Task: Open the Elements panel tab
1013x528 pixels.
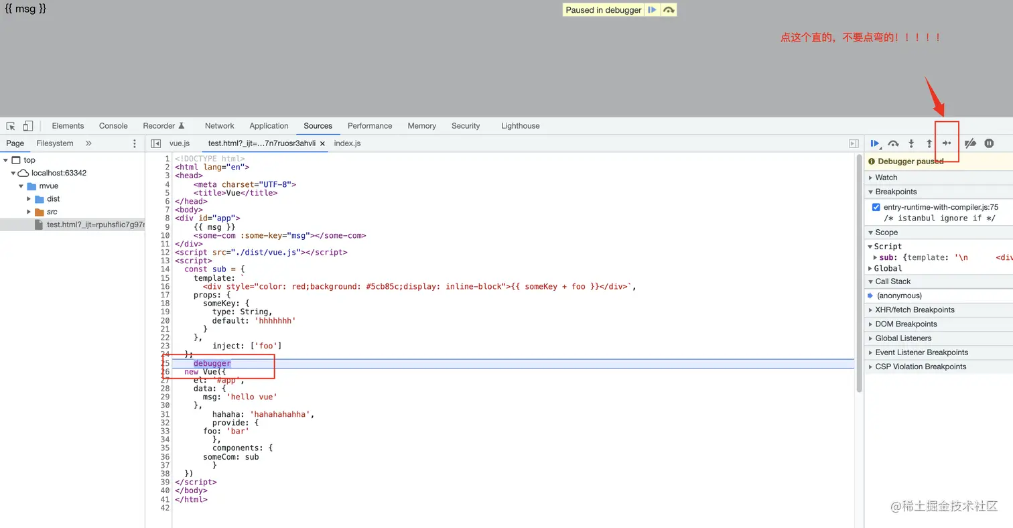Action: 68,126
